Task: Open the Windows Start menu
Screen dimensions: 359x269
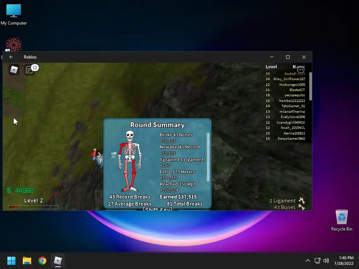Action: click(11, 261)
